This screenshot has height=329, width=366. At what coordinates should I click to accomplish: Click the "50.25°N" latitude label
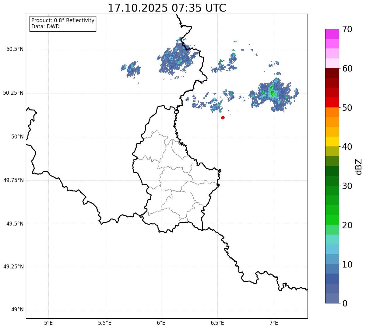point(13,93)
